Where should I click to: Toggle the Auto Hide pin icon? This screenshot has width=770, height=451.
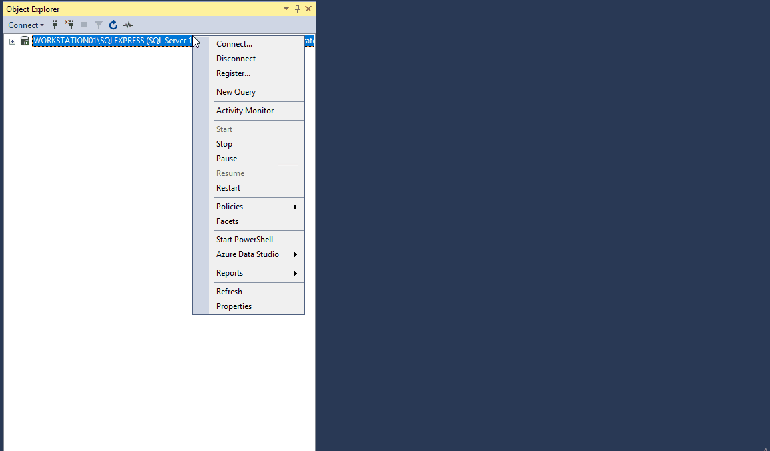click(298, 9)
